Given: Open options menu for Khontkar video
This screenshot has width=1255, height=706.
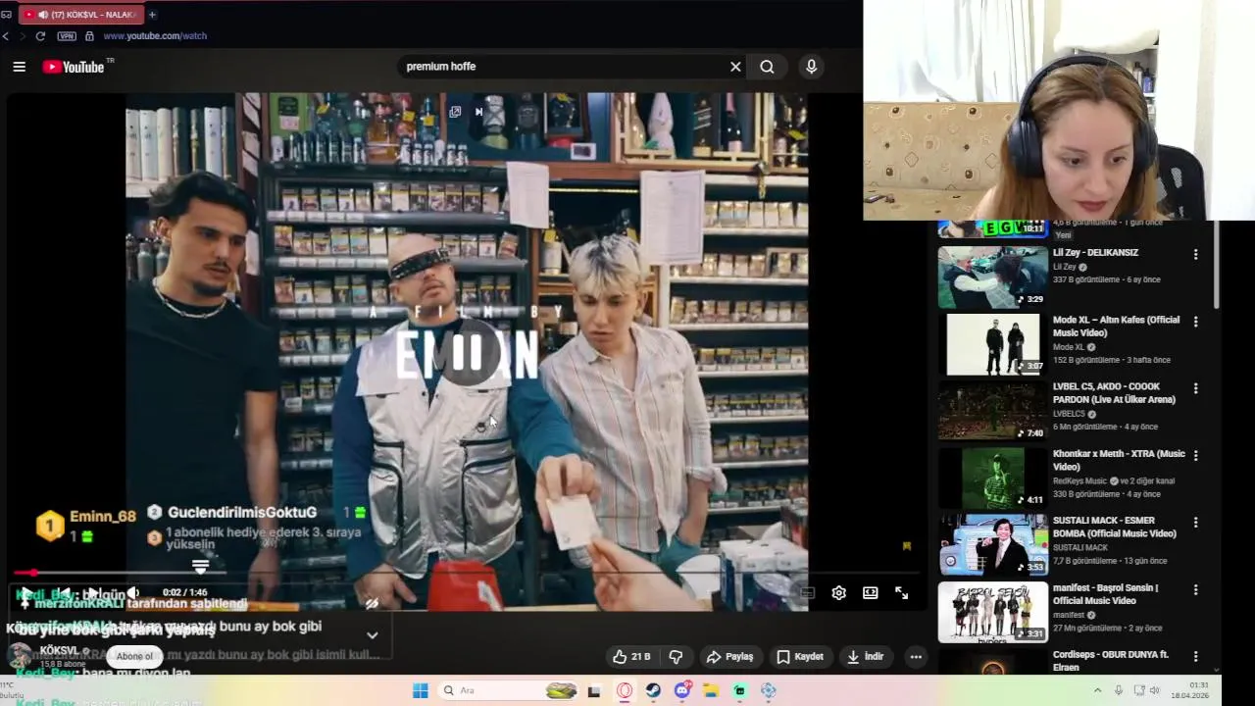Looking at the screenshot, I should 1195,455.
